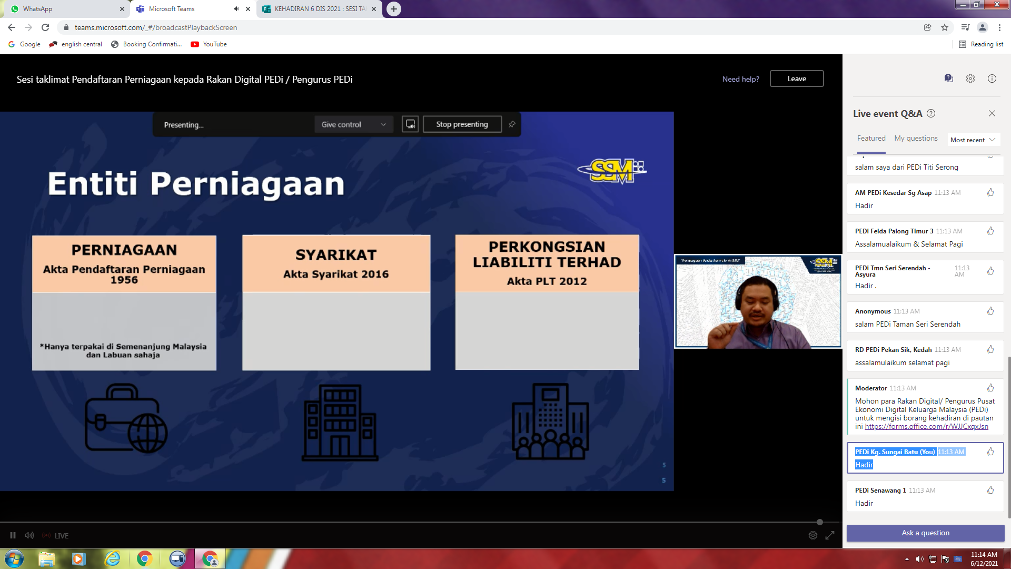Enter fullscreen video mode
Image resolution: width=1011 pixels, height=569 pixels.
coord(830,535)
